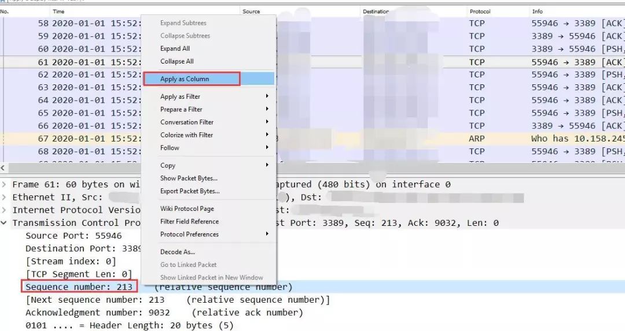Sort by the Destination column header
Screen dimensions: 625x331
[414, 12]
